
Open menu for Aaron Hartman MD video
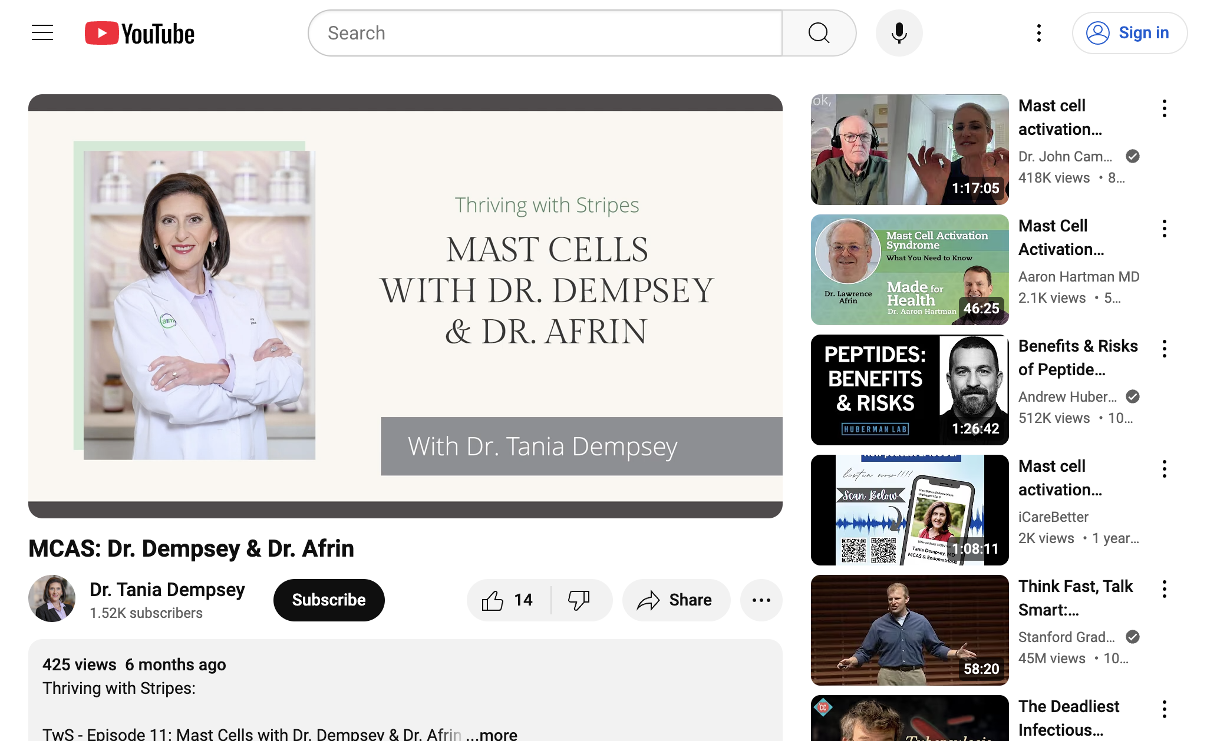pyautogui.click(x=1164, y=229)
